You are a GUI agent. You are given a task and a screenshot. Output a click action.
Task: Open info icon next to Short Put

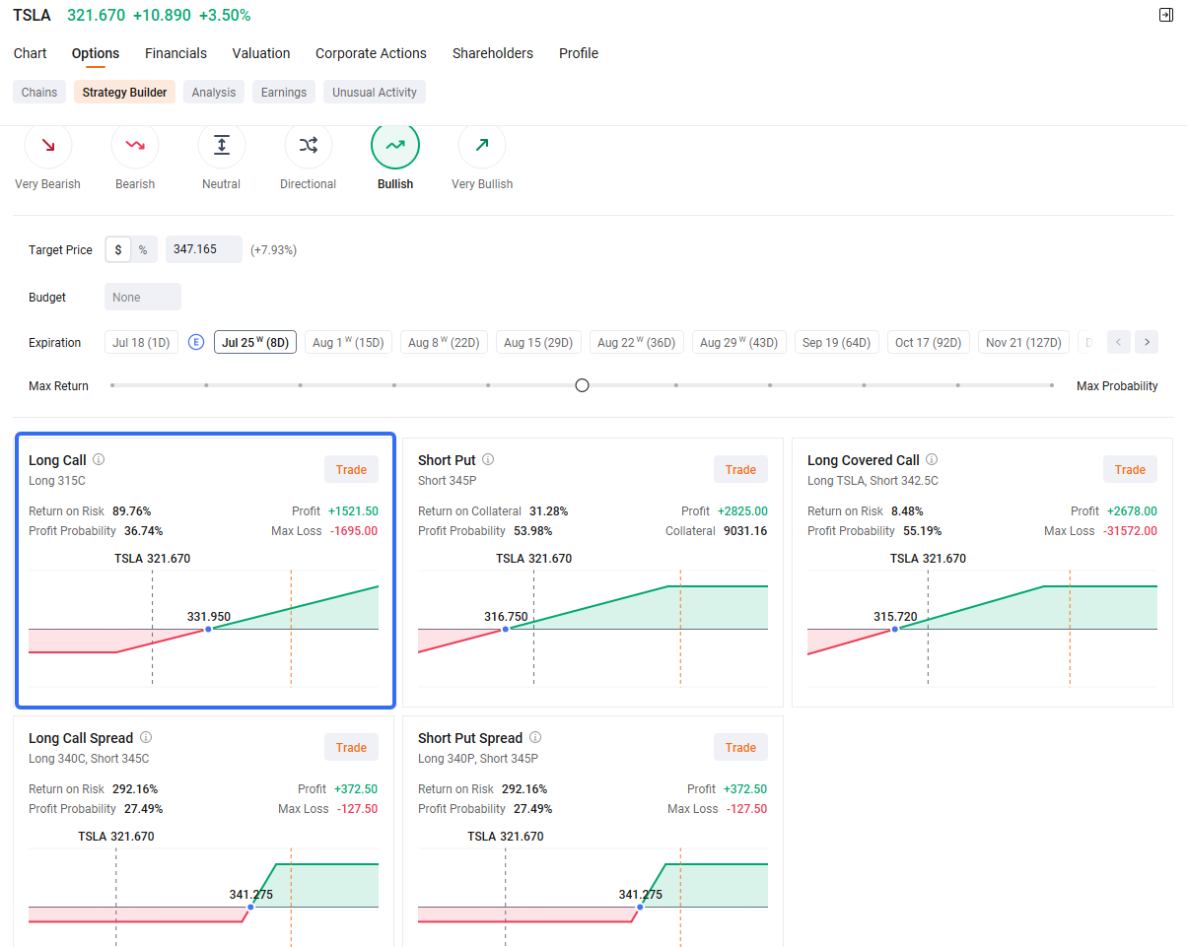tap(488, 459)
